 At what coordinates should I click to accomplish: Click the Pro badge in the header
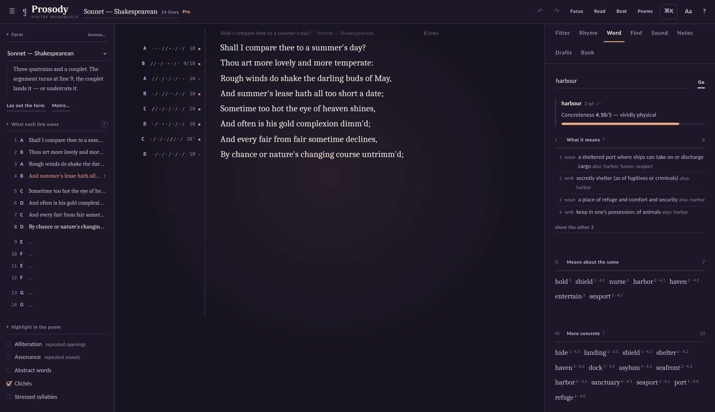pyautogui.click(x=186, y=12)
